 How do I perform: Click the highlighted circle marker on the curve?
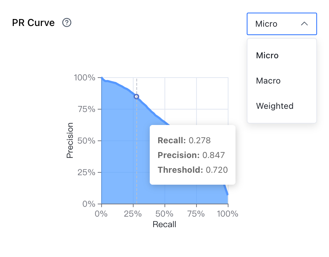(136, 97)
